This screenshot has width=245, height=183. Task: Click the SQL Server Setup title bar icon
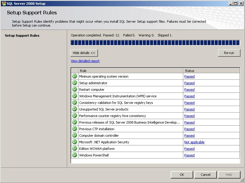pyautogui.click(x=4, y=3)
